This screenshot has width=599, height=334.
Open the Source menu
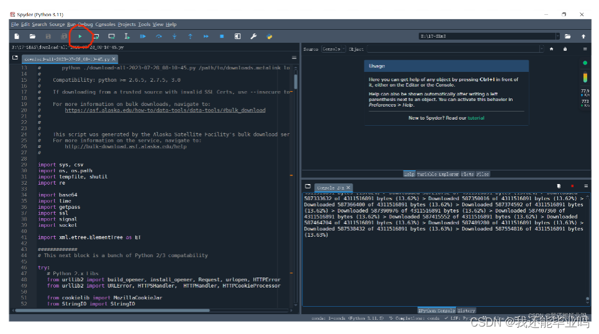57,24
